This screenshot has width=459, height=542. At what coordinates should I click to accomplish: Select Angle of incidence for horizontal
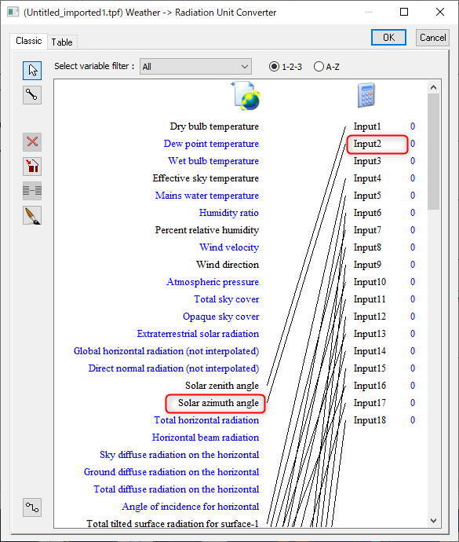point(191,507)
